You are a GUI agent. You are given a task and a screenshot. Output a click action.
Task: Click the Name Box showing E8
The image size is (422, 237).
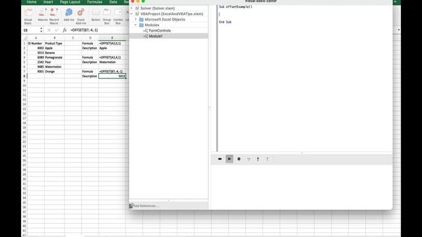coord(31,30)
